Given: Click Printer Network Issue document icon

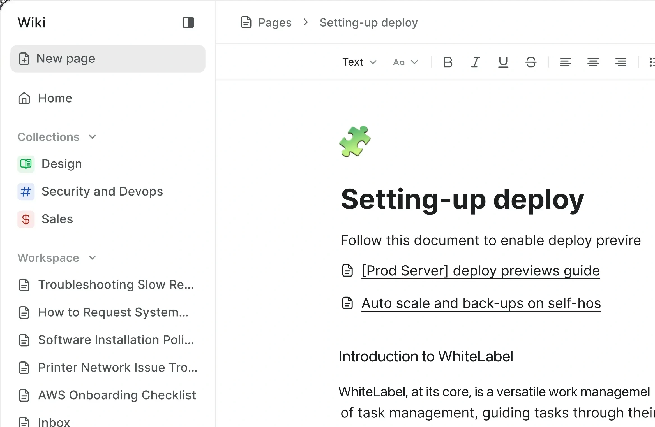Looking at the screenshot, I should pyautogui.click(x=24, y=367).
